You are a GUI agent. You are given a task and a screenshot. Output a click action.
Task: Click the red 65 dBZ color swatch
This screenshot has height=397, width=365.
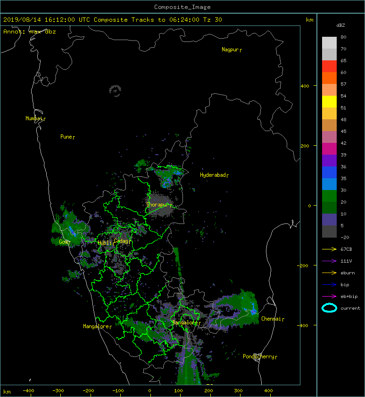tap(329, 66)
